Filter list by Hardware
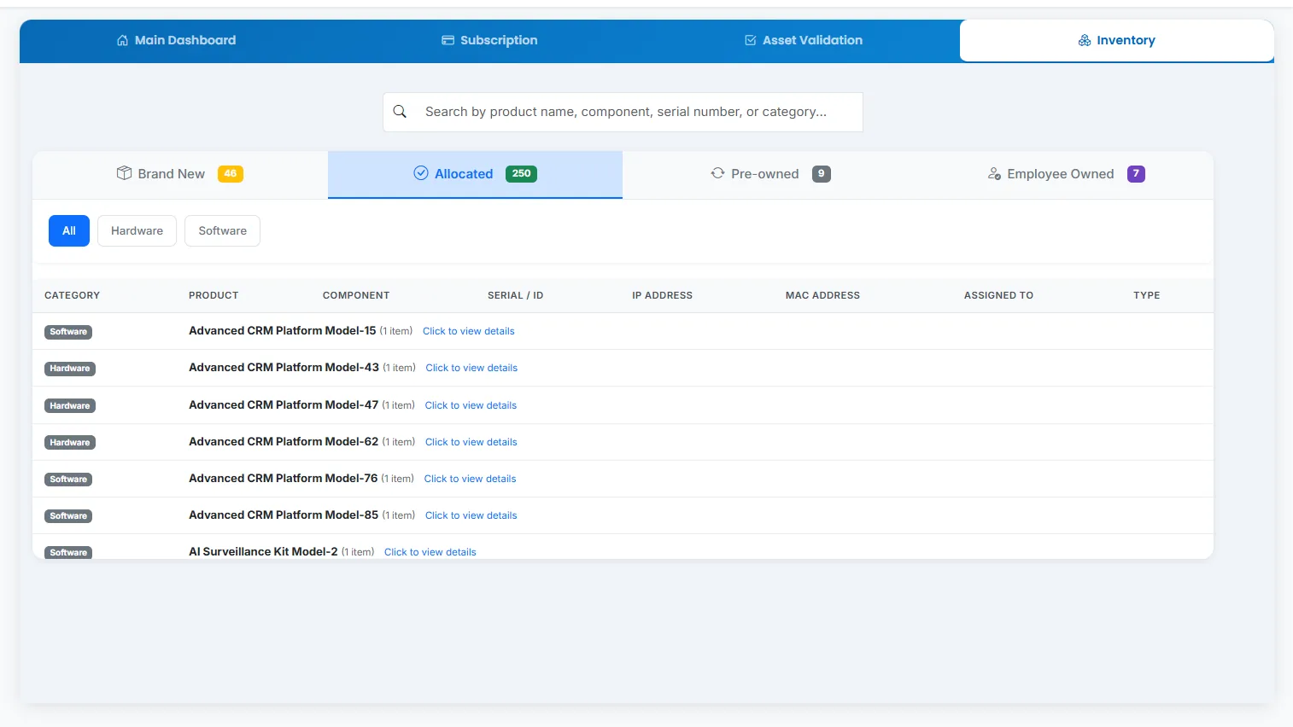The width and height of the screenshot is (1293, 727). 137,230
